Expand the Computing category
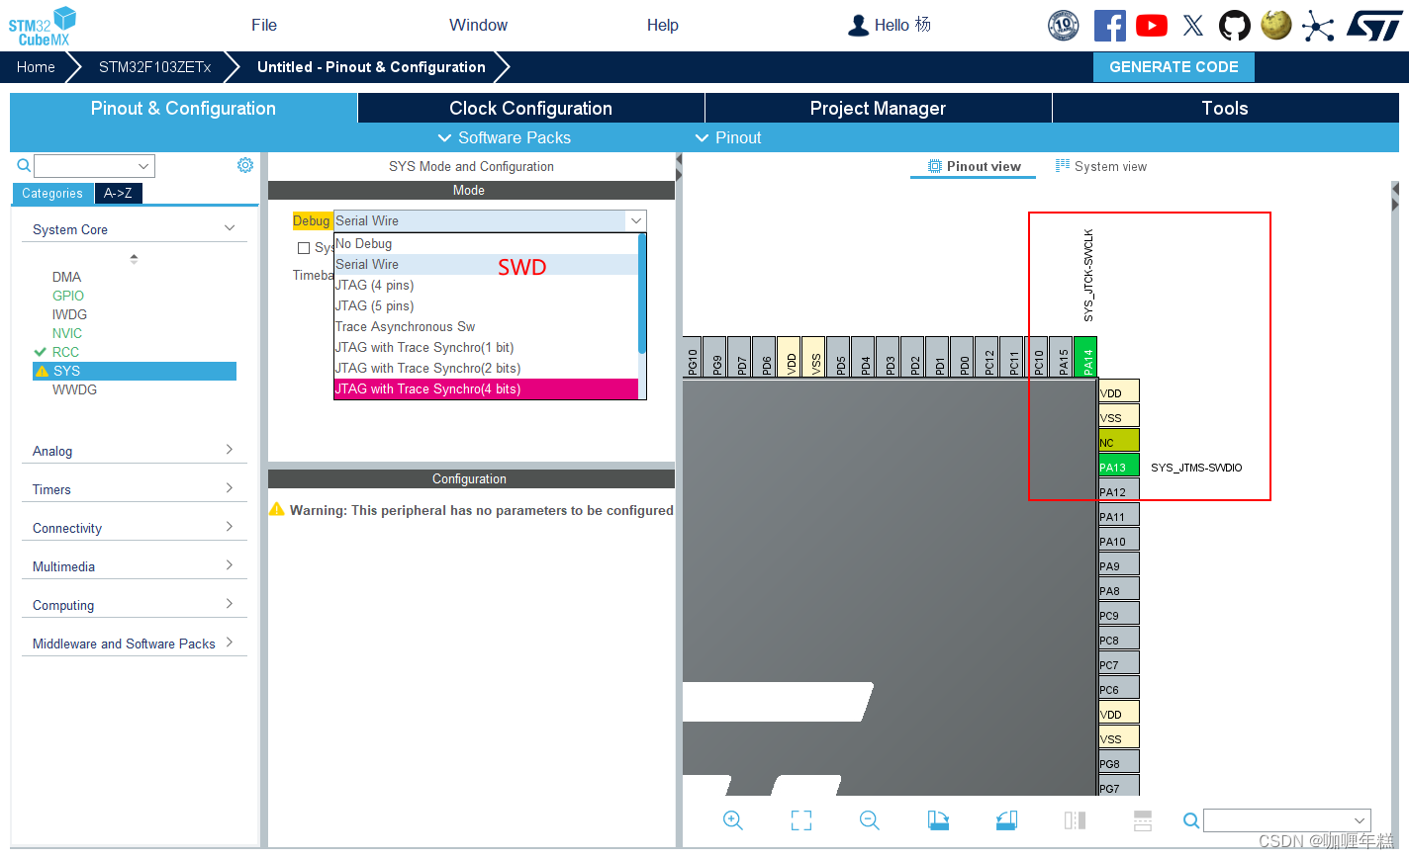The height and width of the screenshot is (859, 1409). coord(230,604)
